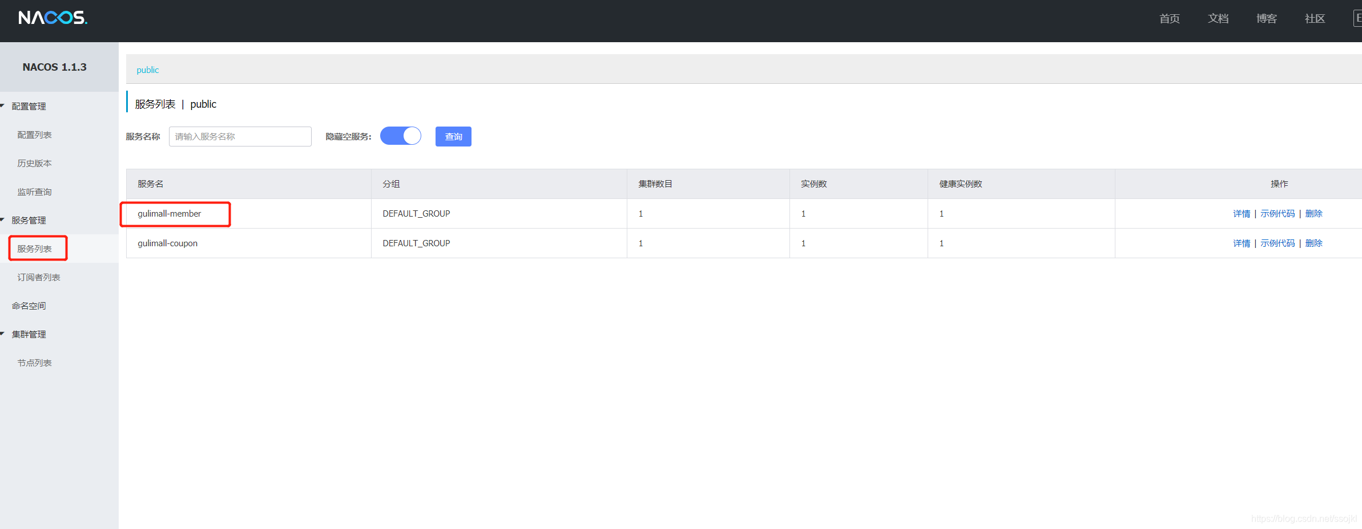Open 详情 for gulimall-member
1362x529 pixels.
point(1242,213)
